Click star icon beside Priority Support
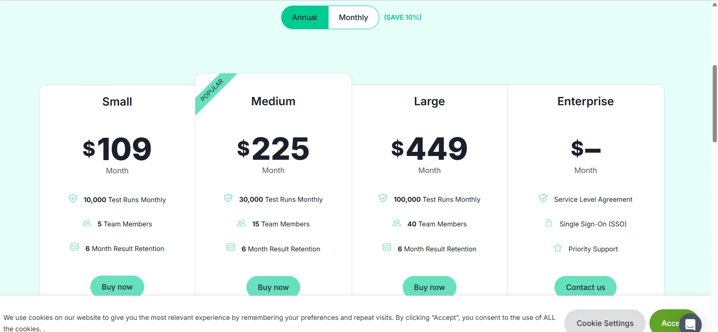This screenshot has height=332, width=718. 558,248
